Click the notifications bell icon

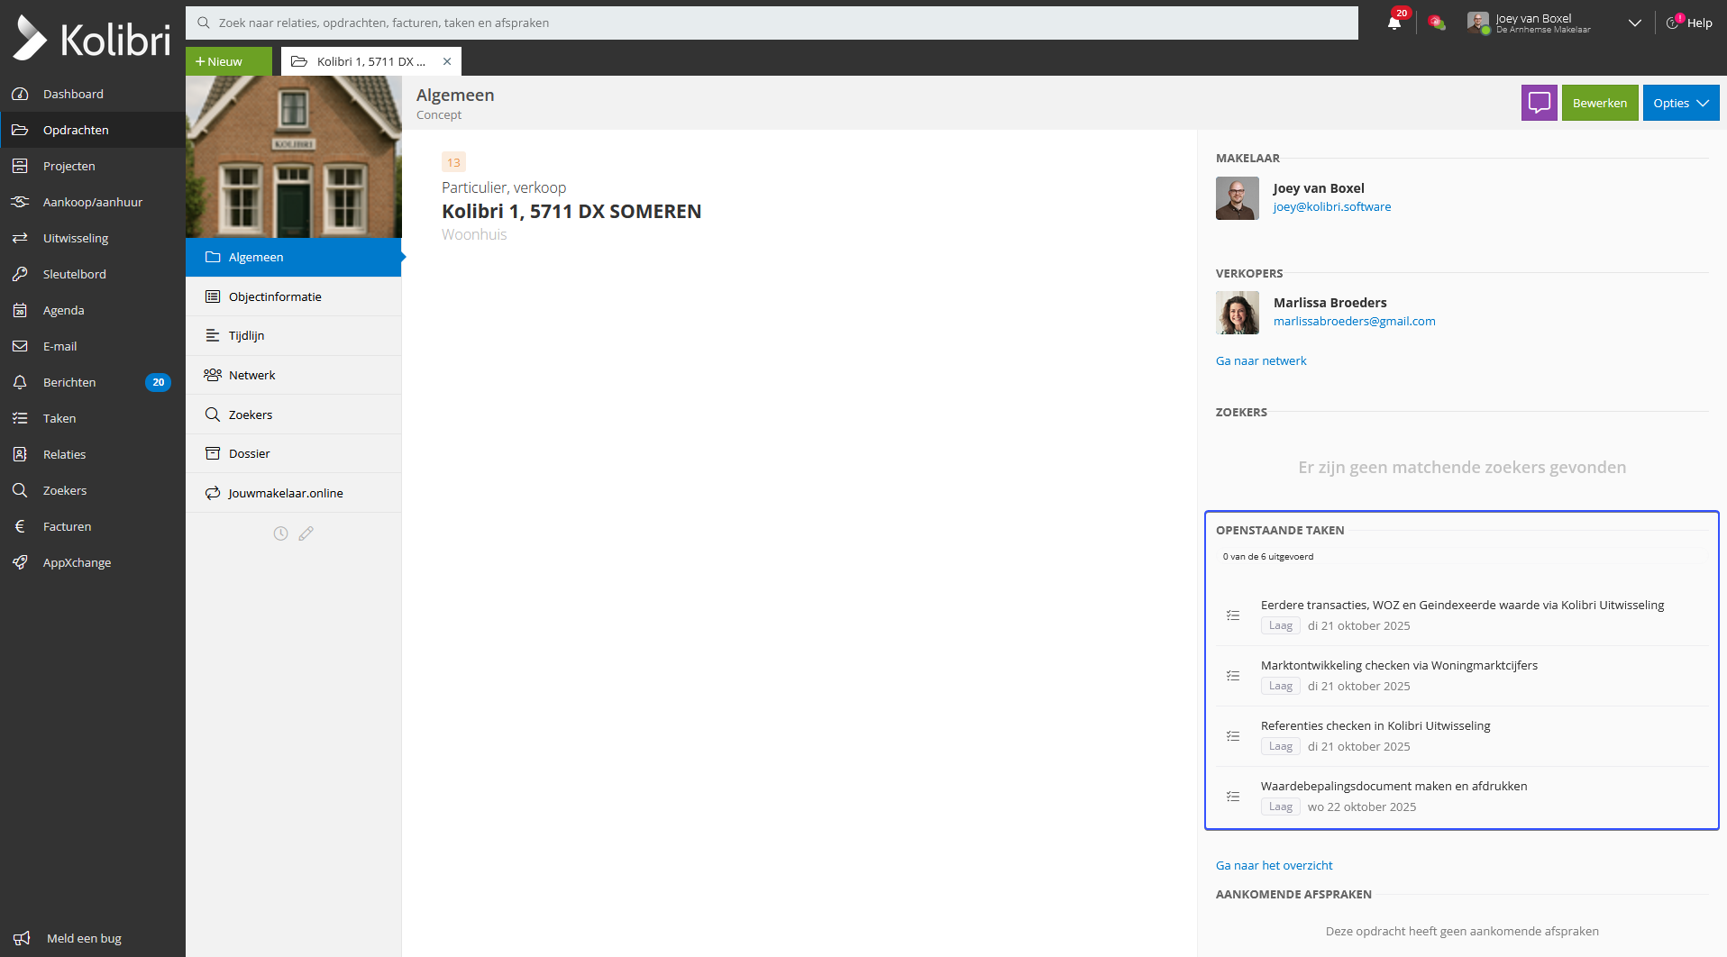coord(1394,23)
